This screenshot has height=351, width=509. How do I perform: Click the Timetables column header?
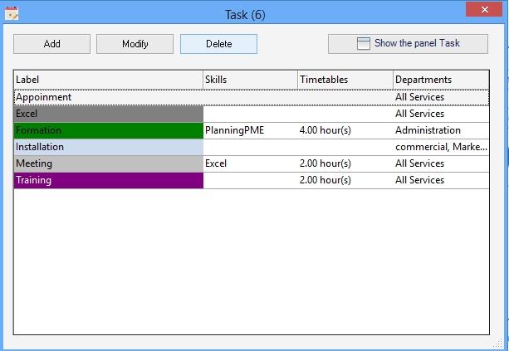(345, 80)
